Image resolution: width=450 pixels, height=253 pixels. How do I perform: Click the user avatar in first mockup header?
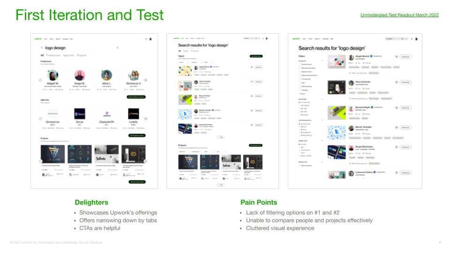click(150, 39)
